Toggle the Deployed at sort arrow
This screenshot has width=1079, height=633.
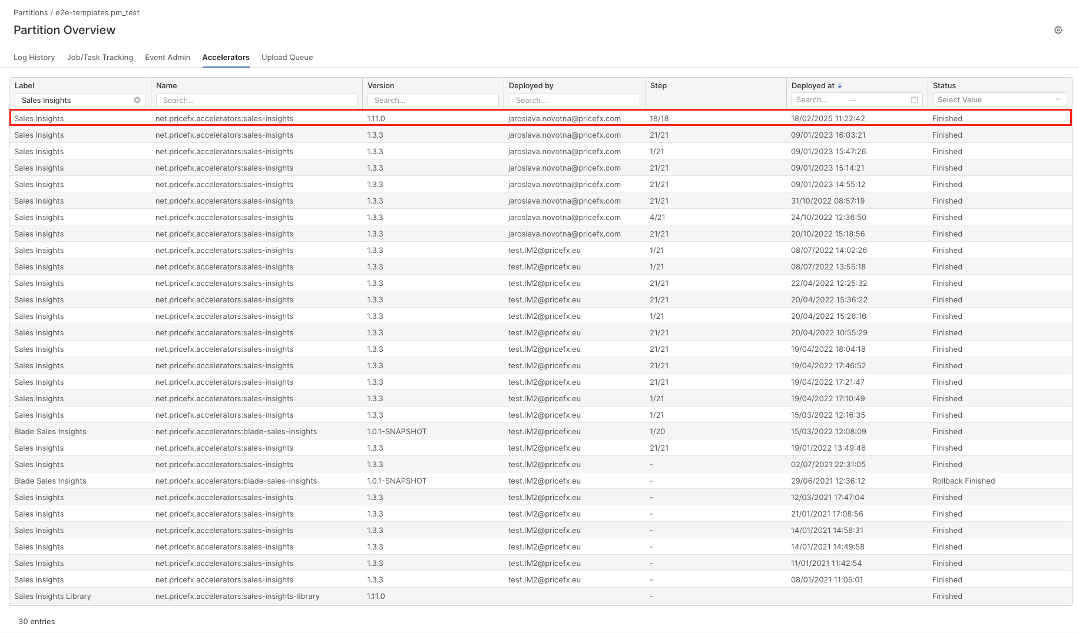pos(840,86)
